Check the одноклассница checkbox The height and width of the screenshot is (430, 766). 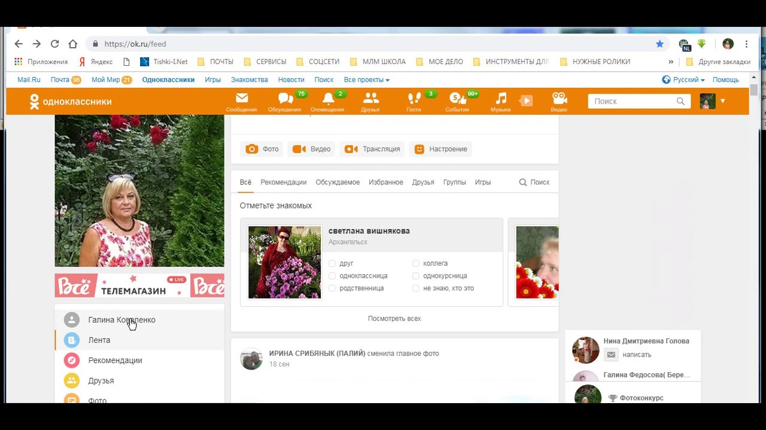click(332, 276)
